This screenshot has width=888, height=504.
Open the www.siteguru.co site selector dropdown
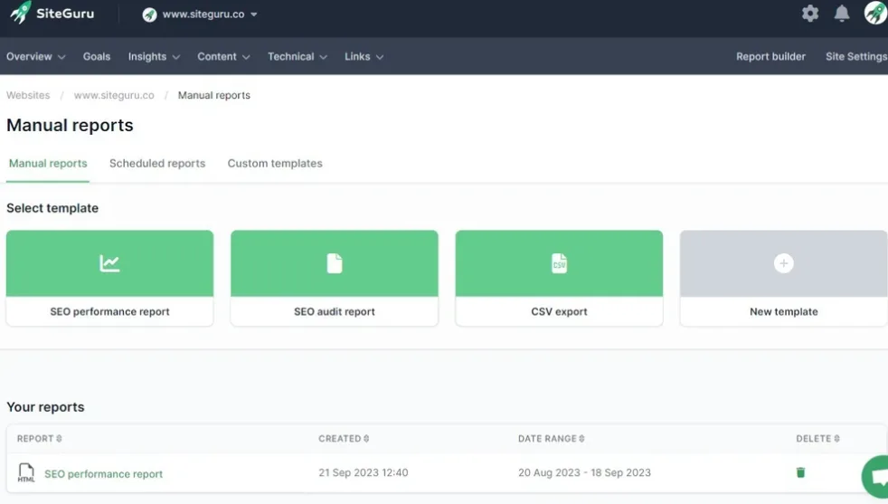[x=200, y=14]
